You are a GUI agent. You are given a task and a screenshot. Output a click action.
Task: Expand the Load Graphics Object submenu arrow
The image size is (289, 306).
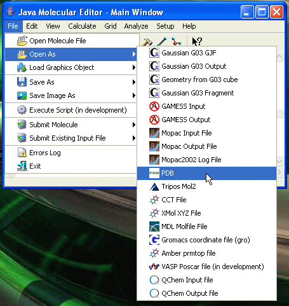[x=134, y=67]
